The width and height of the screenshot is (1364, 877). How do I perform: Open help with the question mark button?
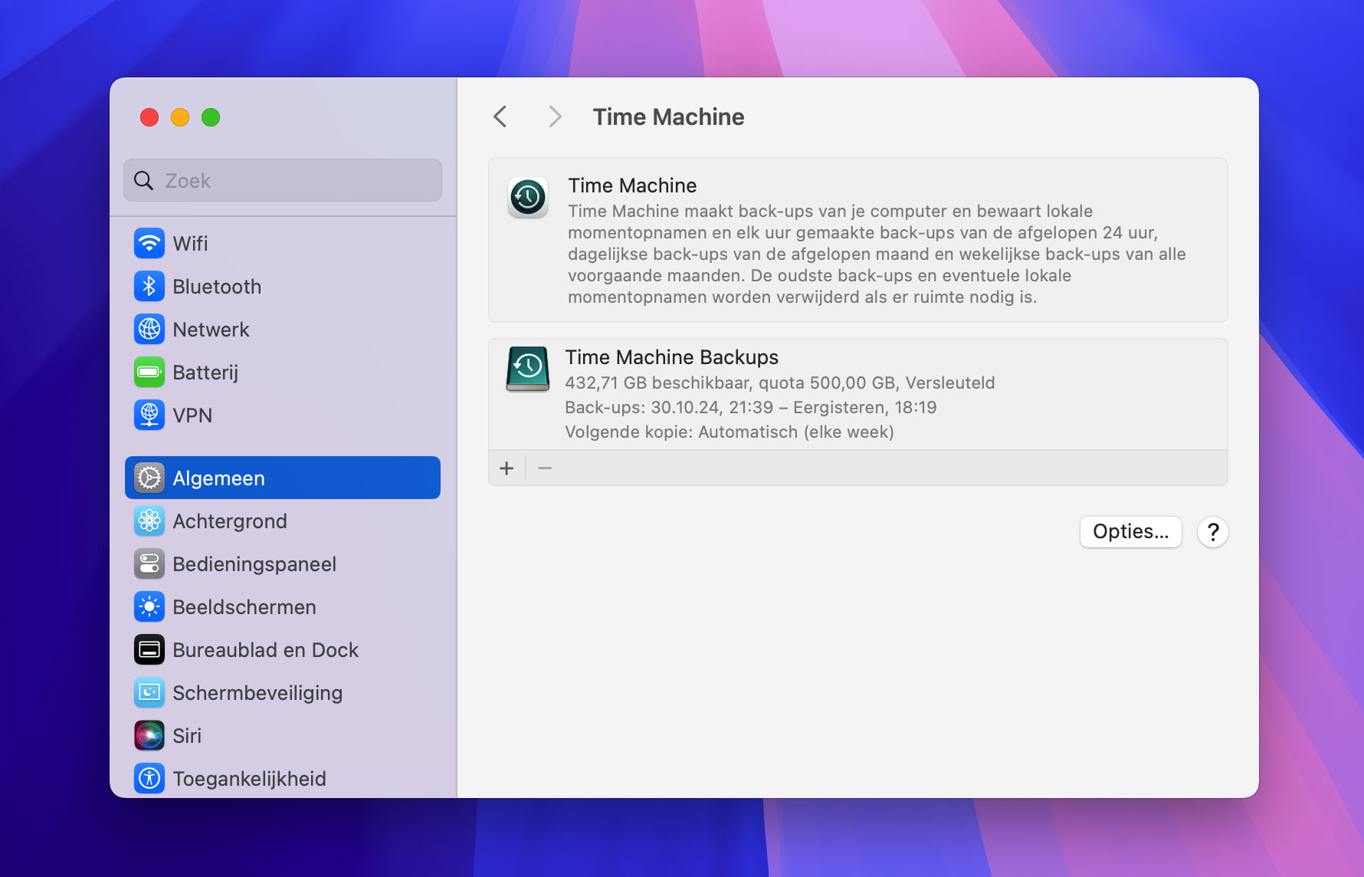point(1213,532)
